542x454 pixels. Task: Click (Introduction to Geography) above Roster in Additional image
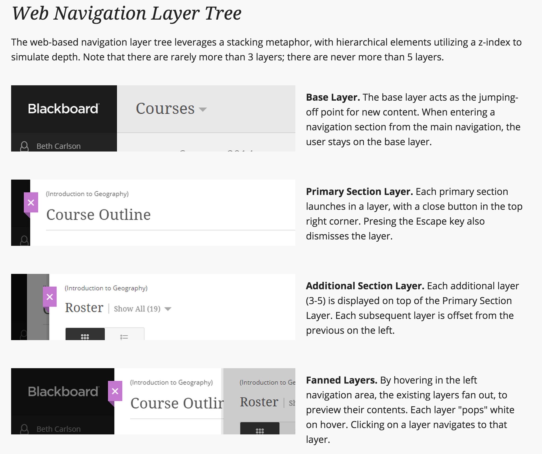pyautogui.click(x=106, y=288)
